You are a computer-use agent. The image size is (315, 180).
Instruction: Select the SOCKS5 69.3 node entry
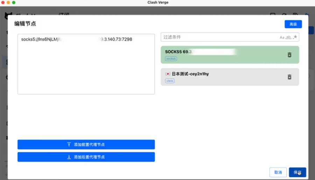click(x=230, y=55)
